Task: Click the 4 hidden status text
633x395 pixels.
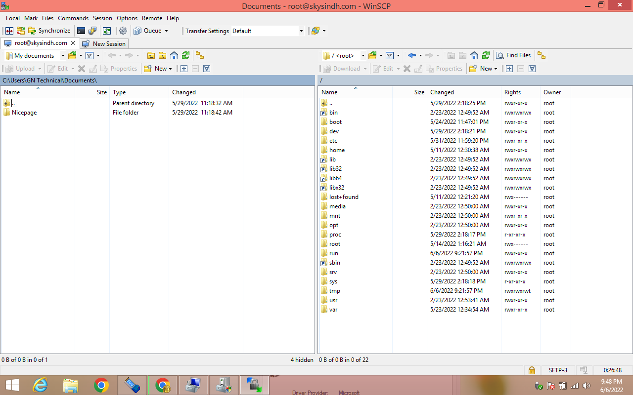Action: pos(302,360)
